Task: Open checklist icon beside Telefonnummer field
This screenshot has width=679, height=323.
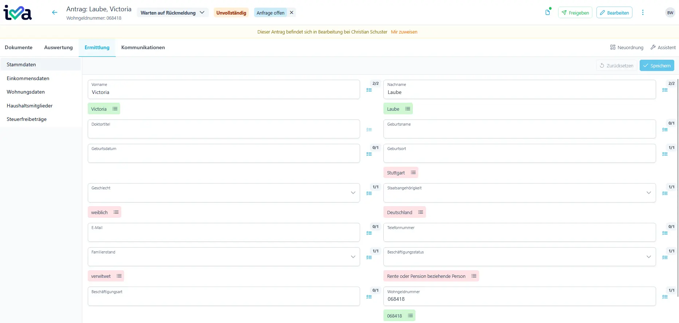Action: 665,233
